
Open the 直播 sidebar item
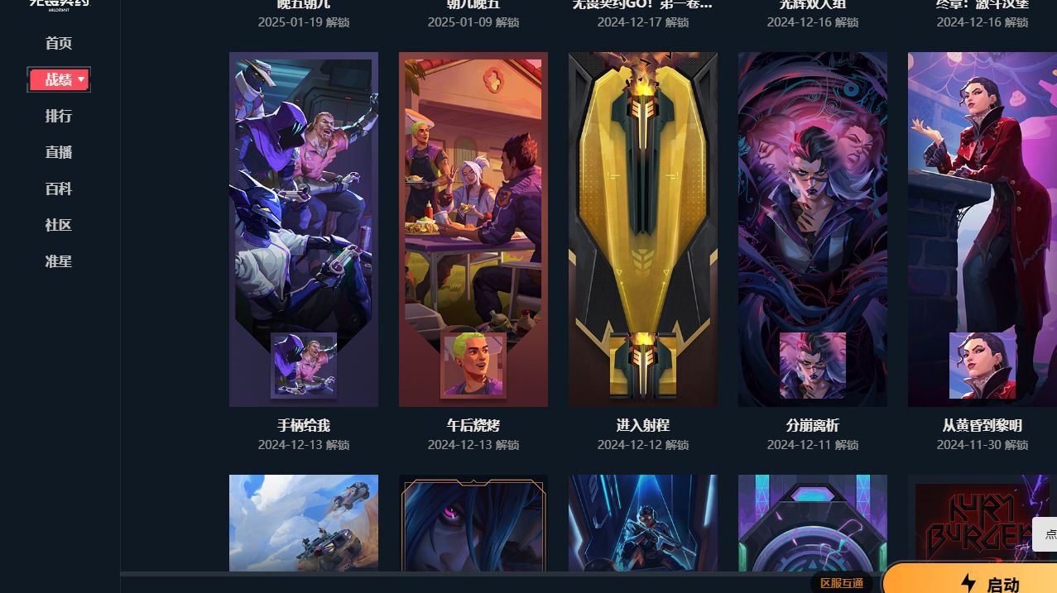coord(59,152)
